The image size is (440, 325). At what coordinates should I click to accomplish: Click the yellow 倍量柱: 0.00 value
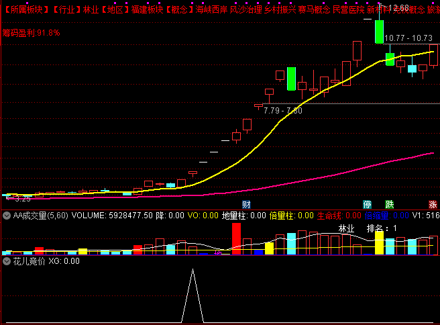point(291,216)
